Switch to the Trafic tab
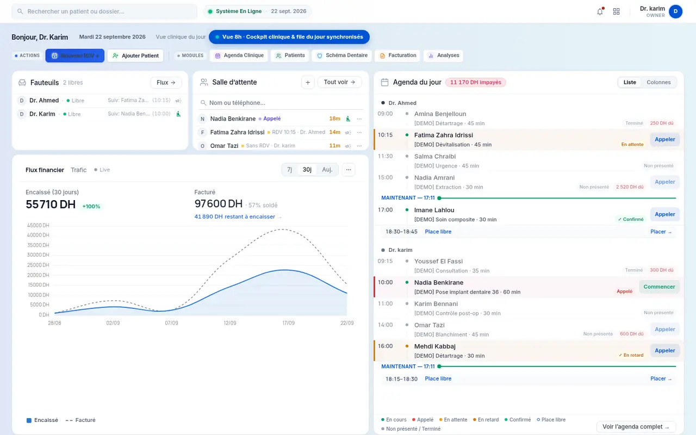 click(78, 170)
